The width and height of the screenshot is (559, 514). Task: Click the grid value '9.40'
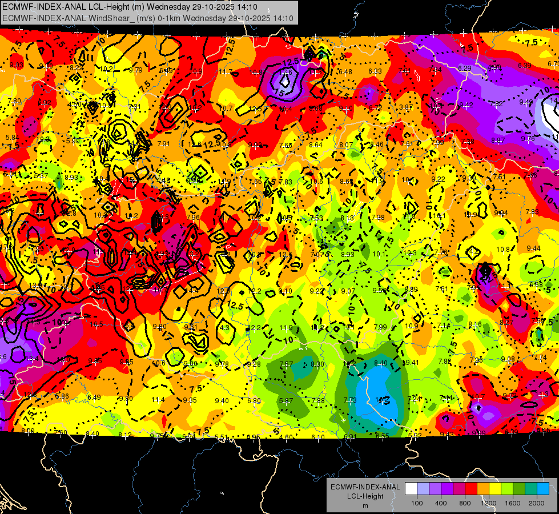(x=222, y=400)
